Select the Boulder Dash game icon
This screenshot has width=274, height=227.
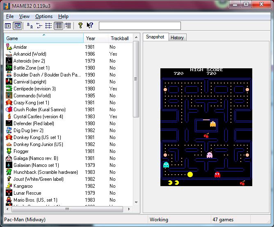coord(9,75)
